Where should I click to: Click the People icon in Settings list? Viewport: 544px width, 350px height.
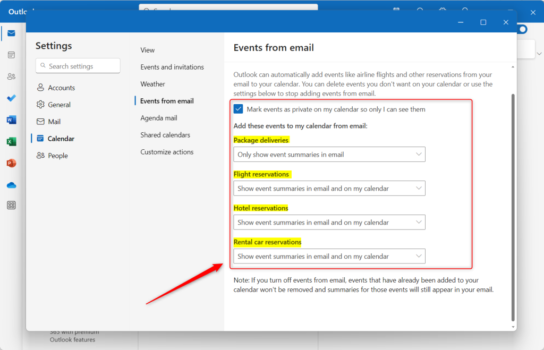coord(40,156)
